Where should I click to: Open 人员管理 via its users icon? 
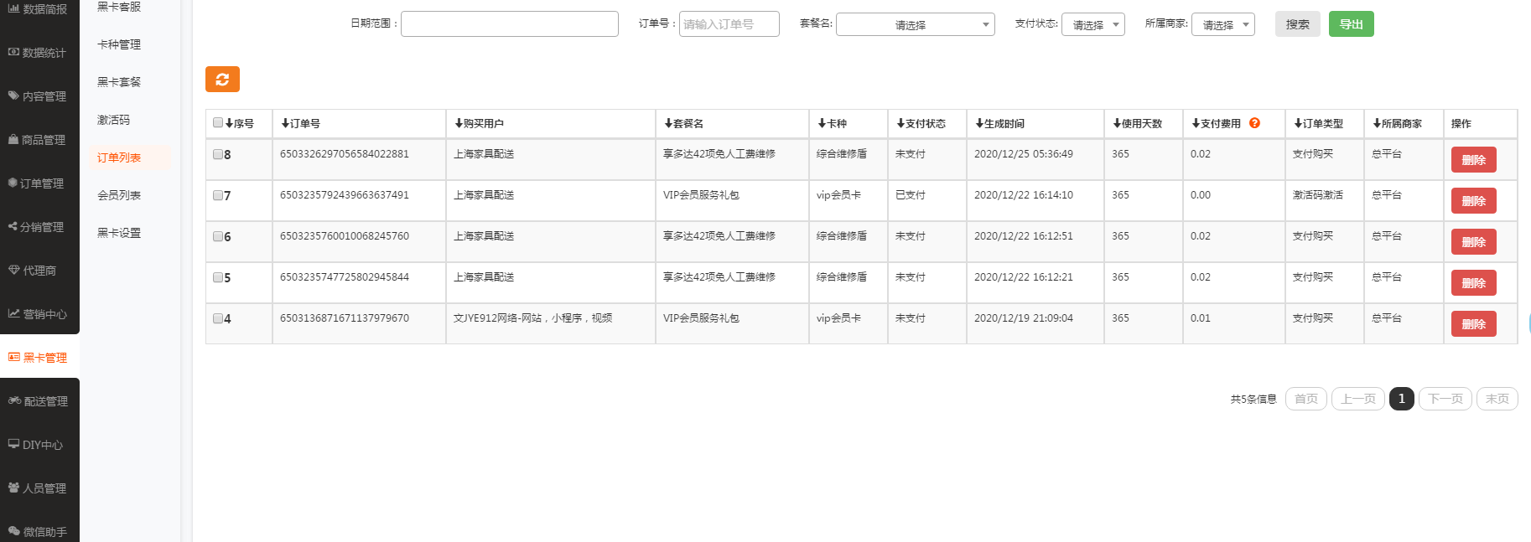[x=13, y=488]
